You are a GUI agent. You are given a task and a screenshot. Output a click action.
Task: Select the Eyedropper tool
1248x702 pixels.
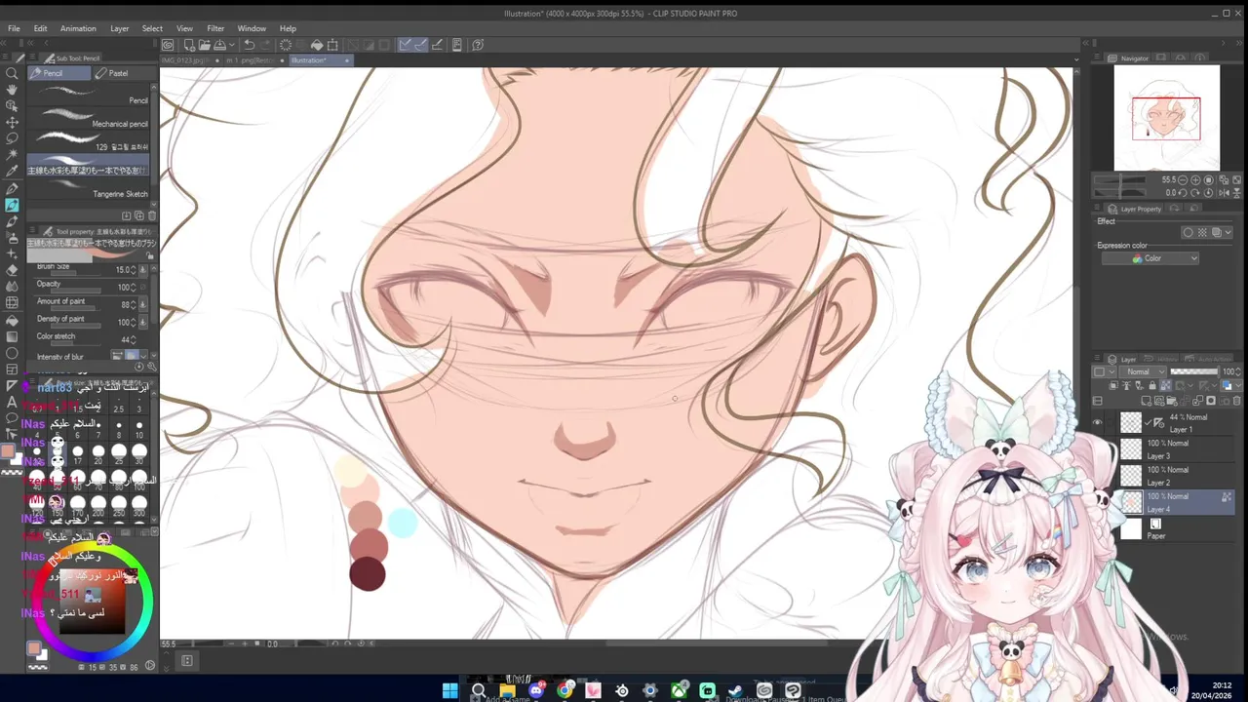tap(12, 172)
